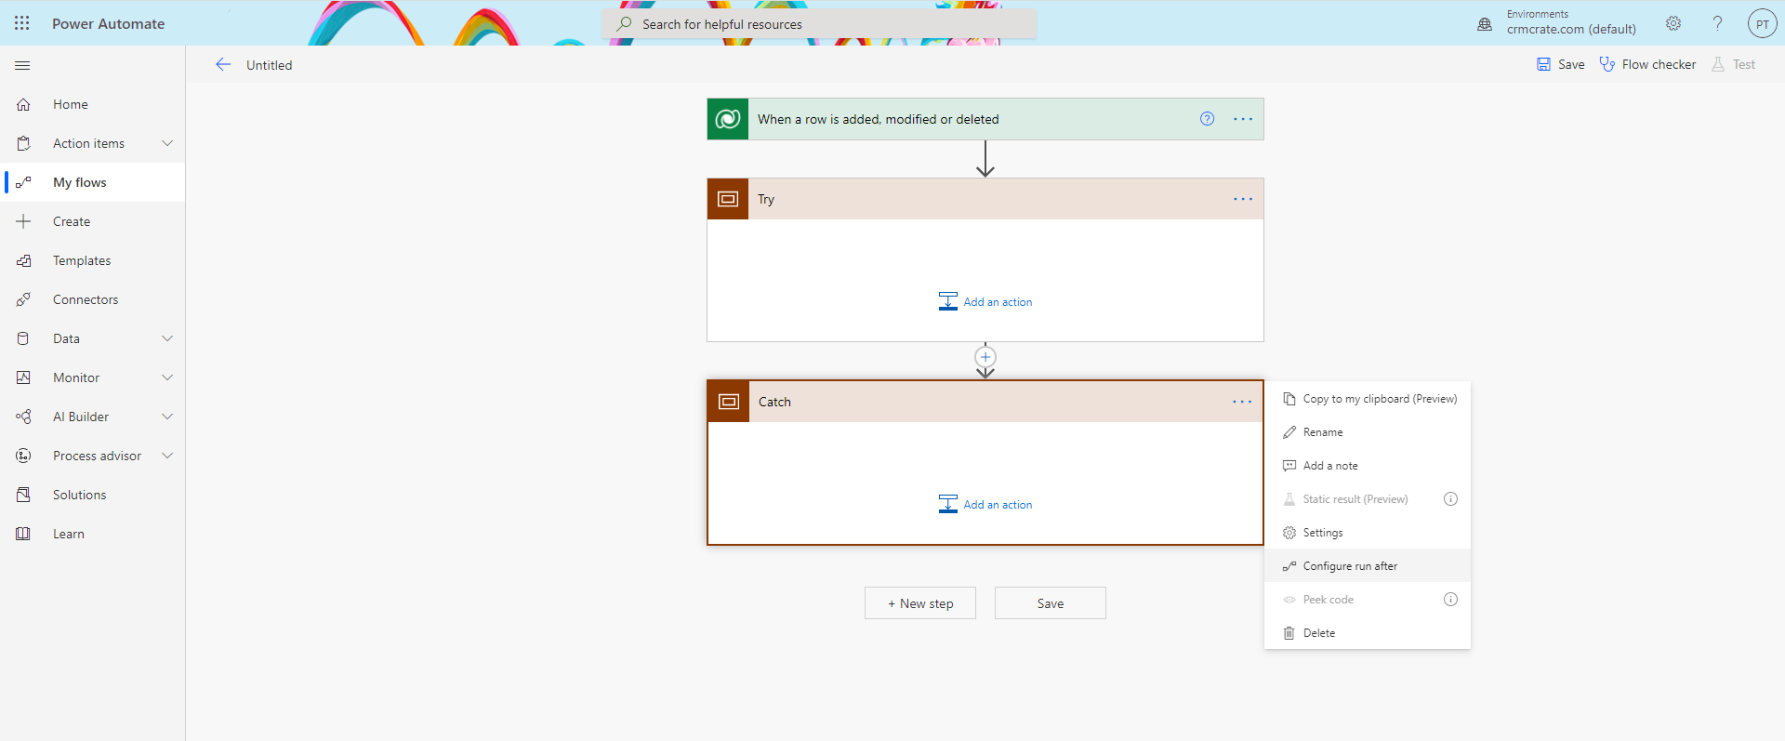Click the back arrow next to Untitled

223,65
